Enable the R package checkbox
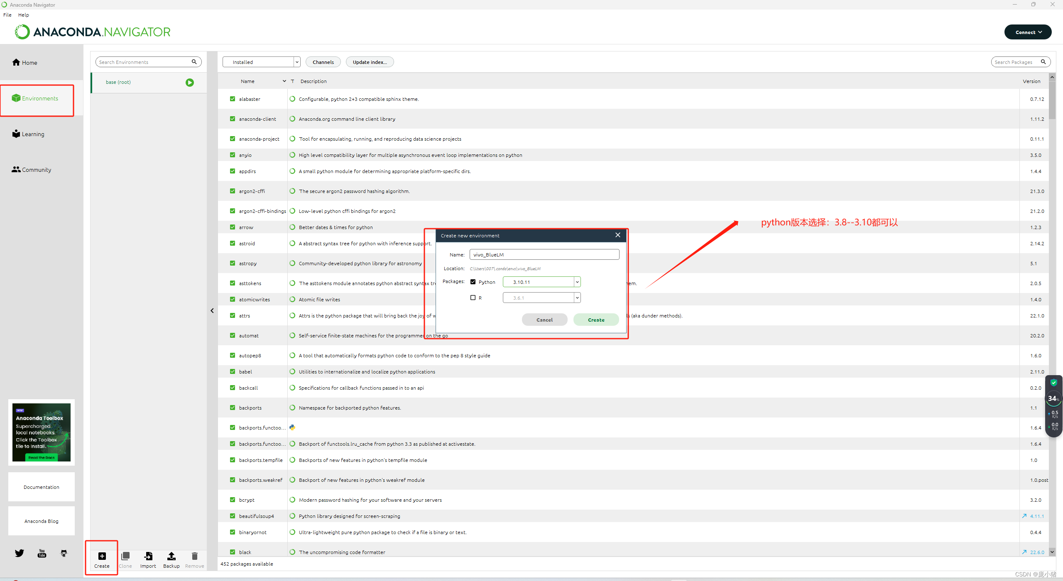This screenshot has width=1063, height=581. tap(473, 298)
